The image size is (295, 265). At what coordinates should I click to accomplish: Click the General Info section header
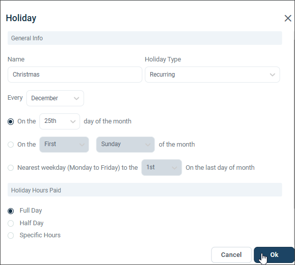tap(145, 38)
